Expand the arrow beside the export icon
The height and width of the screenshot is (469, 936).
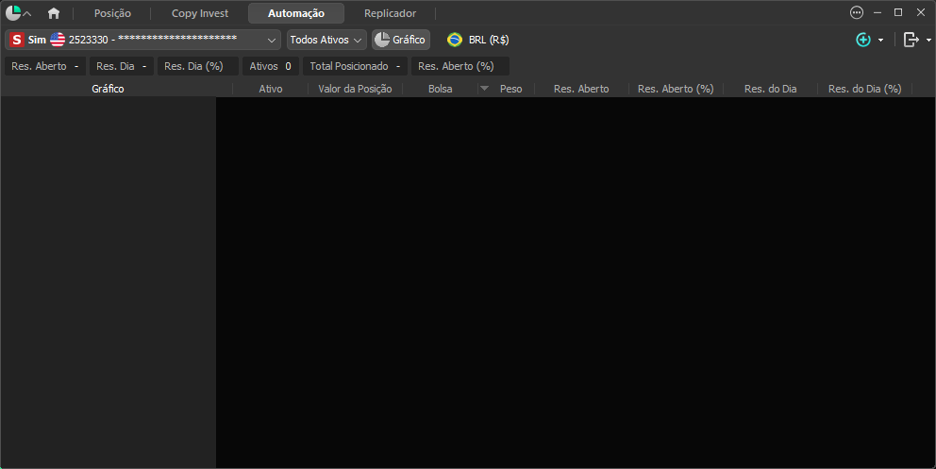[928, 41]
